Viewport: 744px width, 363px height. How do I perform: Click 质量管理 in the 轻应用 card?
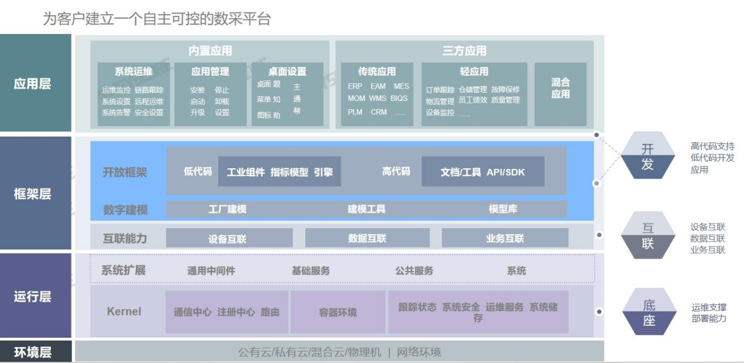point(505,100)
